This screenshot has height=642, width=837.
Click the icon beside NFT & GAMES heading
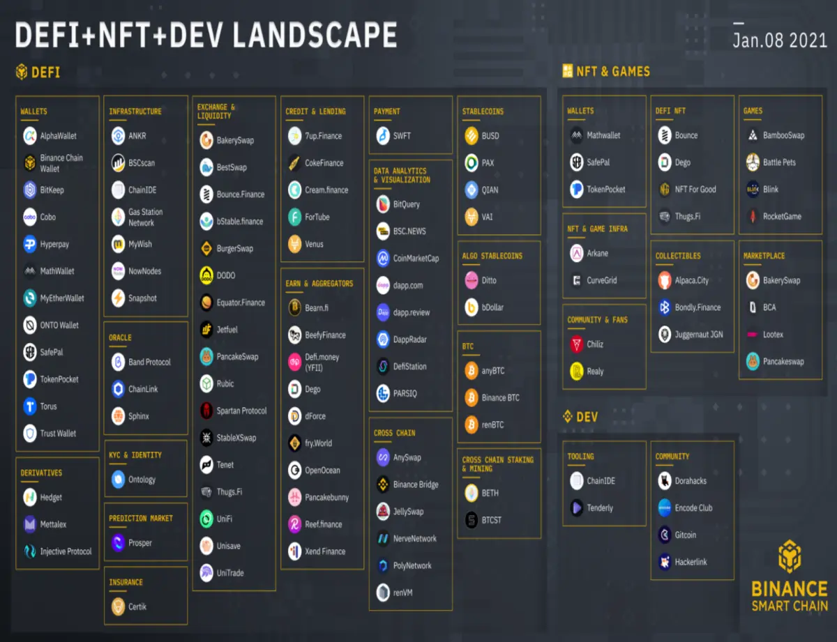pyautogui.click(x=568, y=71)
